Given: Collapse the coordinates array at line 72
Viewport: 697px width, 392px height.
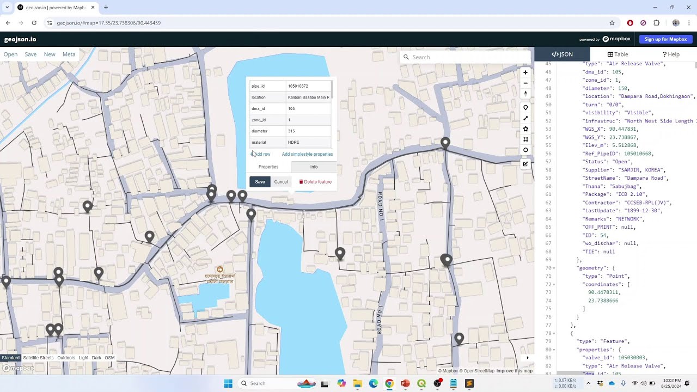Looking at the screenshot, I should point(554,285).
